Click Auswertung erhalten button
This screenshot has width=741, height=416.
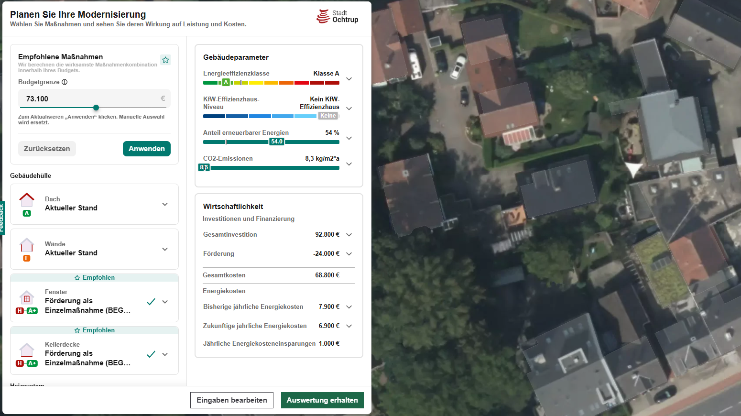[322, 400]
